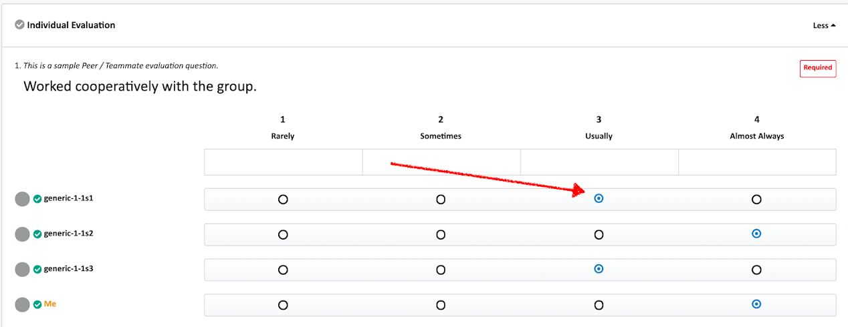This screenshot has width=848, height=327.
Task: Click the empty box under Rarely column
Action: pyautogui.click(x=283, y=162)
